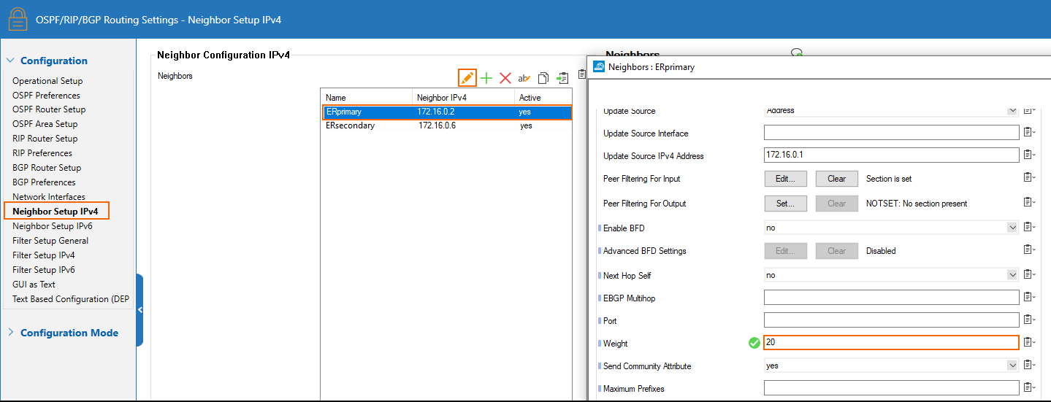1051x402 pixels.
Task: Open Operational Setup in the sidebar
Action: click(47, 80)
